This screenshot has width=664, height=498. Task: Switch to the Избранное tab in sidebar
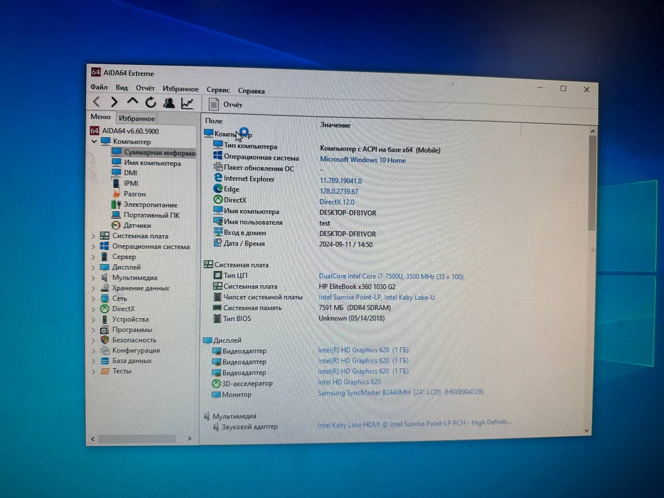(x=136, y=118)
